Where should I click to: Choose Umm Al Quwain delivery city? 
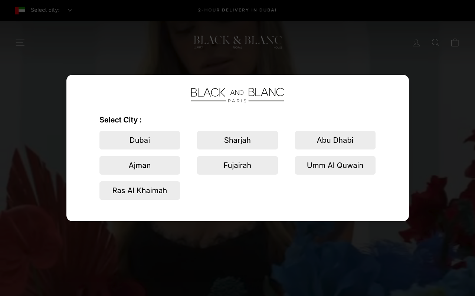[x=335, y=165]
